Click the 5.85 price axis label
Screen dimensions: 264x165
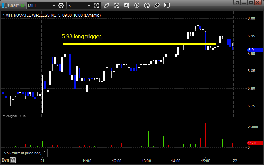point(251,71)
